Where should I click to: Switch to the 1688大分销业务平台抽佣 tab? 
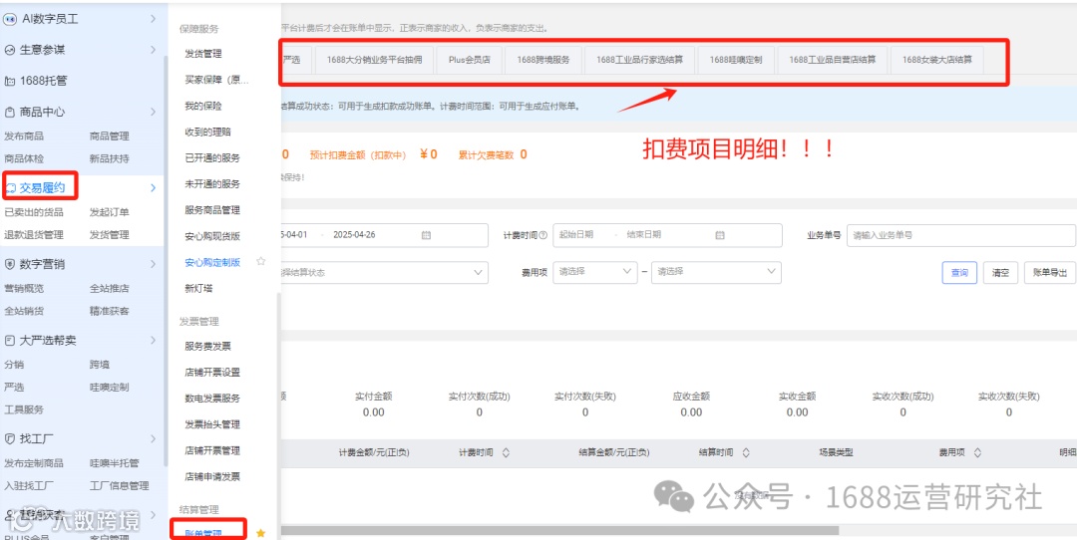pyautogui.click(x=374, y=60)
